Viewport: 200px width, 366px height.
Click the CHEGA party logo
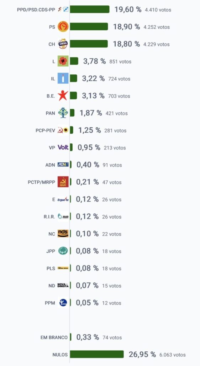[63, 44]
